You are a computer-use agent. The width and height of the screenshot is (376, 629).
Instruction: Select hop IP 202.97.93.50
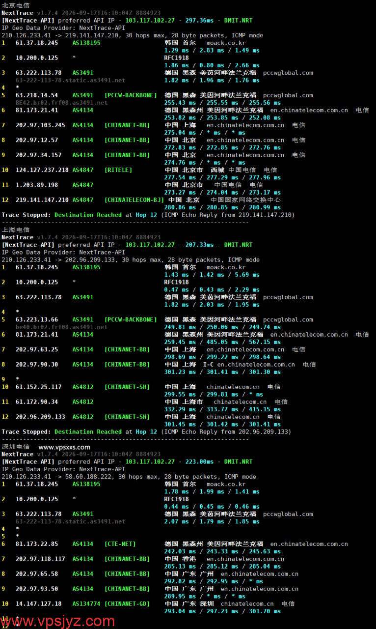pos(37,589)
